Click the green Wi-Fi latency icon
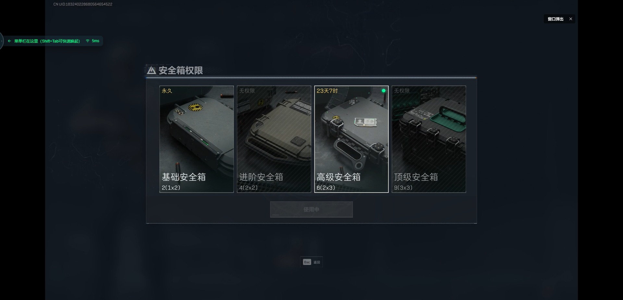 click(87, 41)
